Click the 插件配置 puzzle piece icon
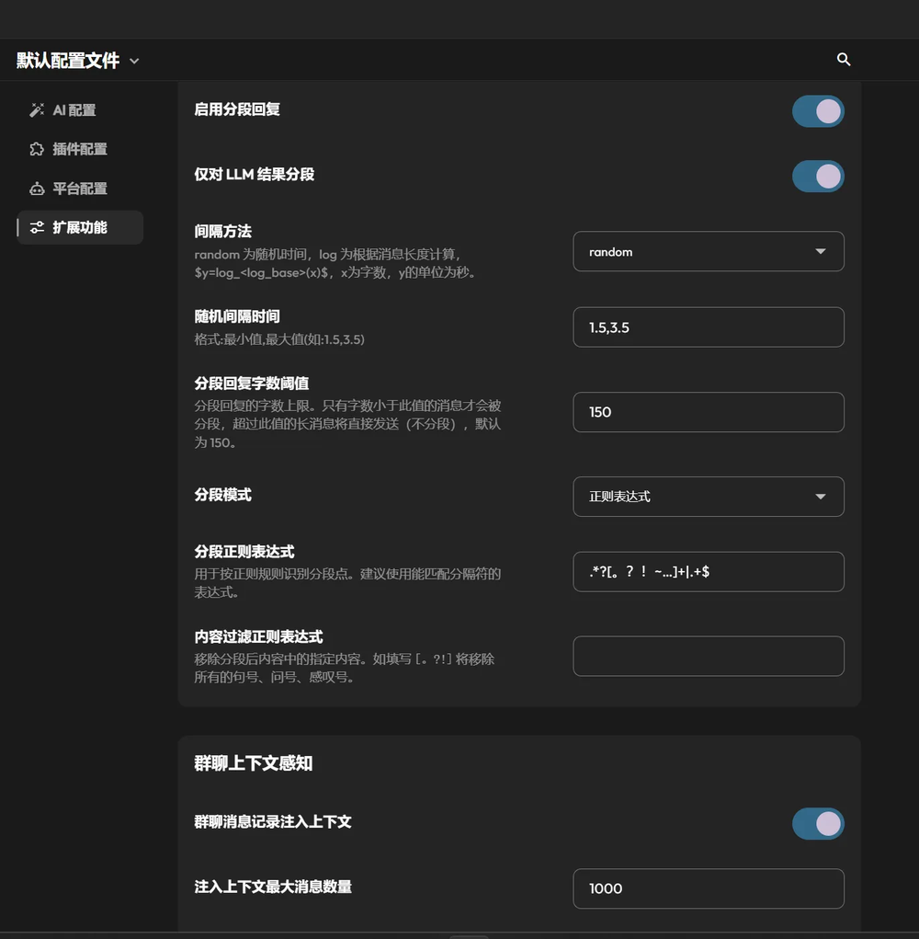 [x=37, y=149]
